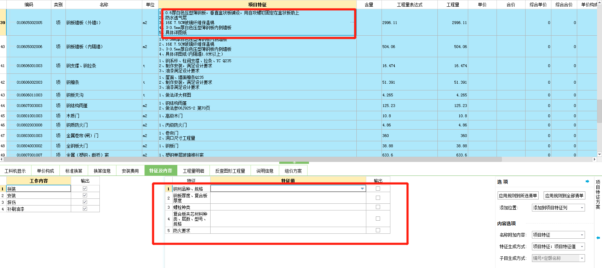Click the horizontal scrollbar of the main table
The height and width of the screenshot is (268, 602).
click(253, 159)
